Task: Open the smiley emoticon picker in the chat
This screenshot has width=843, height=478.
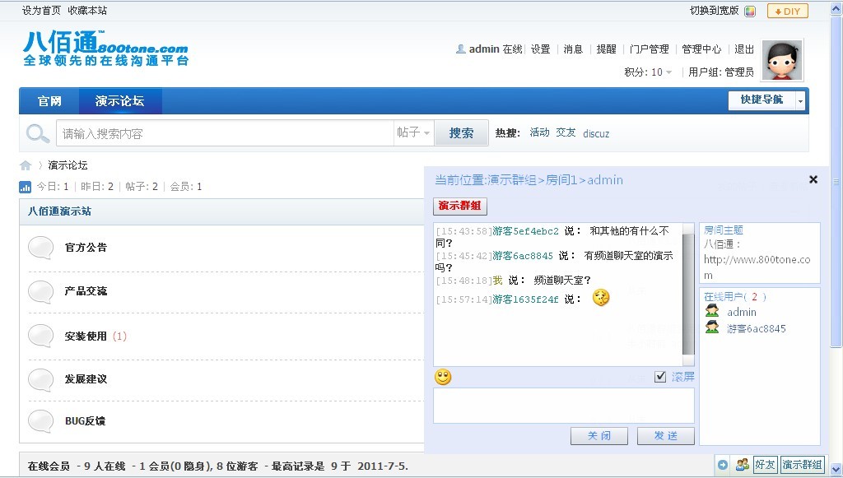Action: point(443,376)
